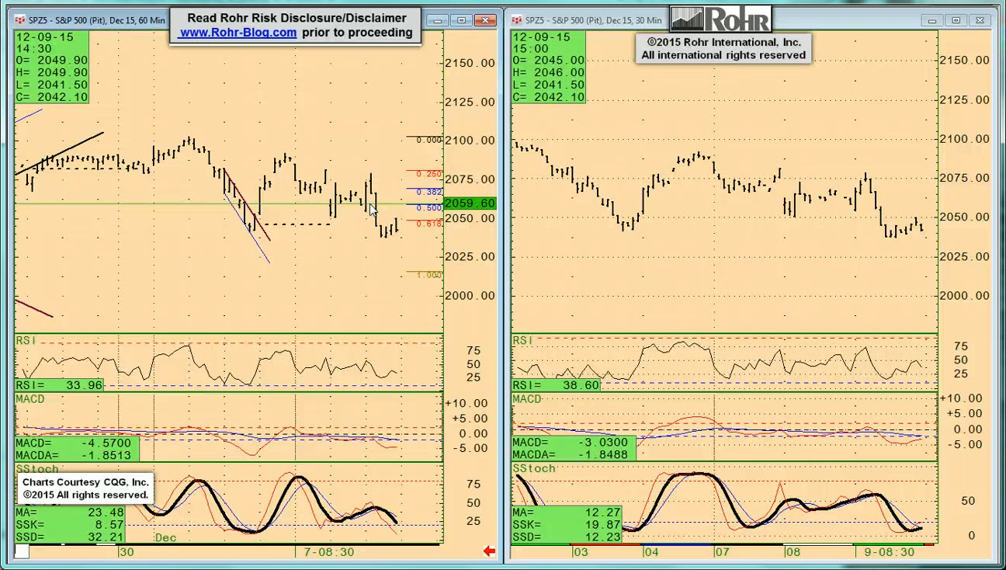1006x570 pixels.
Task: Minimize the 30 Min chart window
Action: (x=932, y=20)
